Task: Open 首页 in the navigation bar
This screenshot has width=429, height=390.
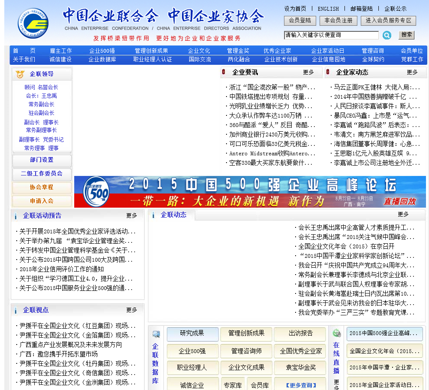Action: tap(24, 51)
